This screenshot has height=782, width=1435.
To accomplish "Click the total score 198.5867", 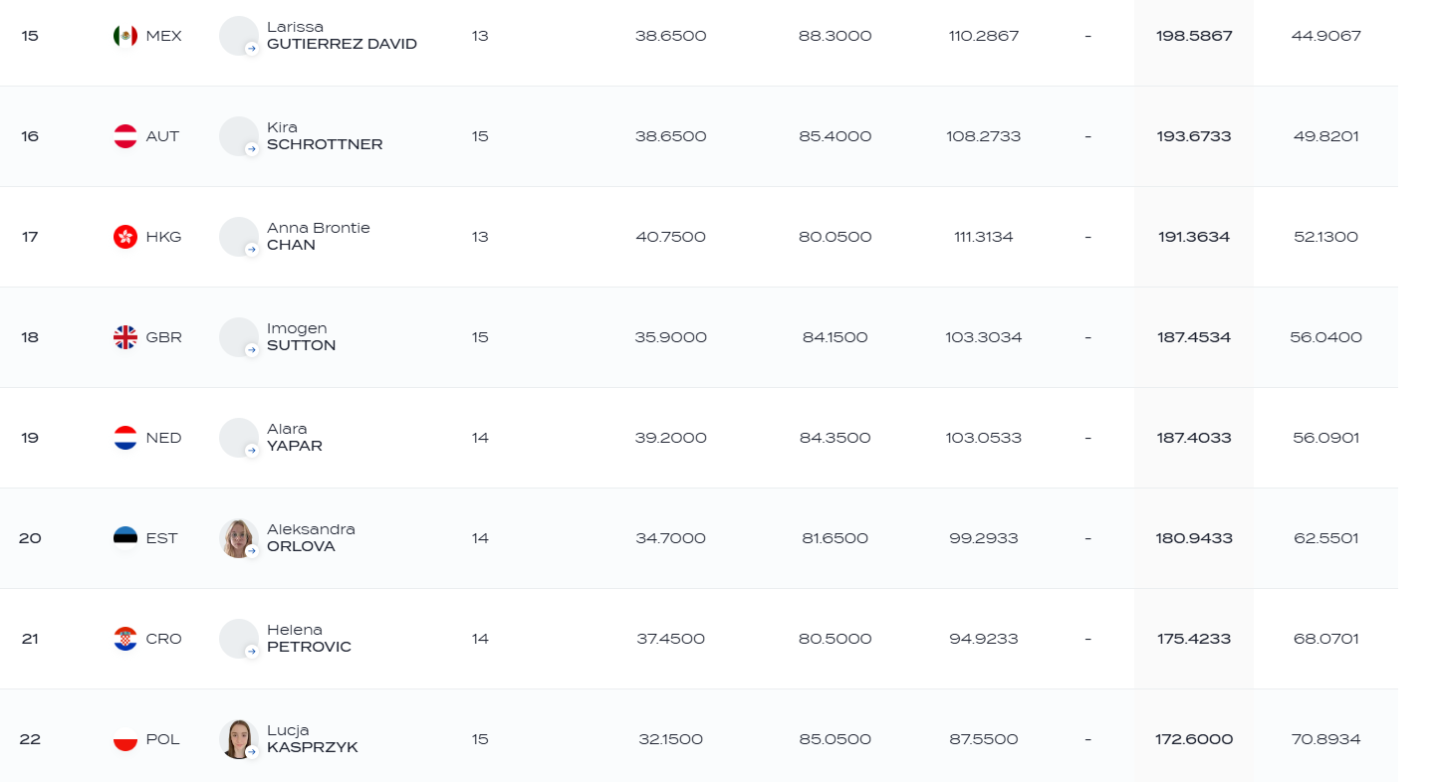I will [x=1194, y=36].
